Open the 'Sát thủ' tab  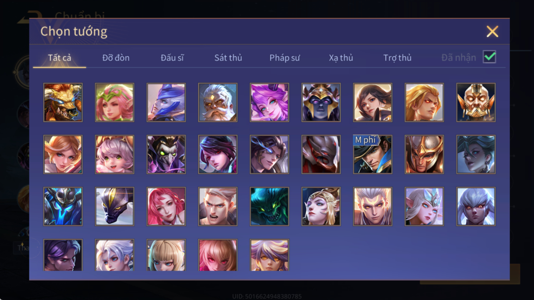pyautogui.click(x=228, y=58)
